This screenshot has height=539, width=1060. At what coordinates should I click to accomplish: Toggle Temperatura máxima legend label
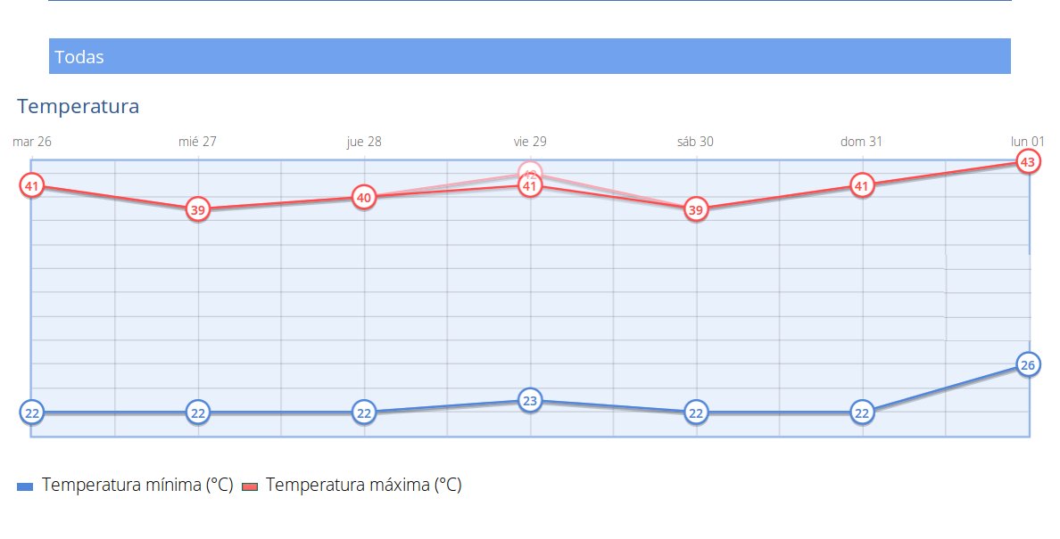[363, 486]
